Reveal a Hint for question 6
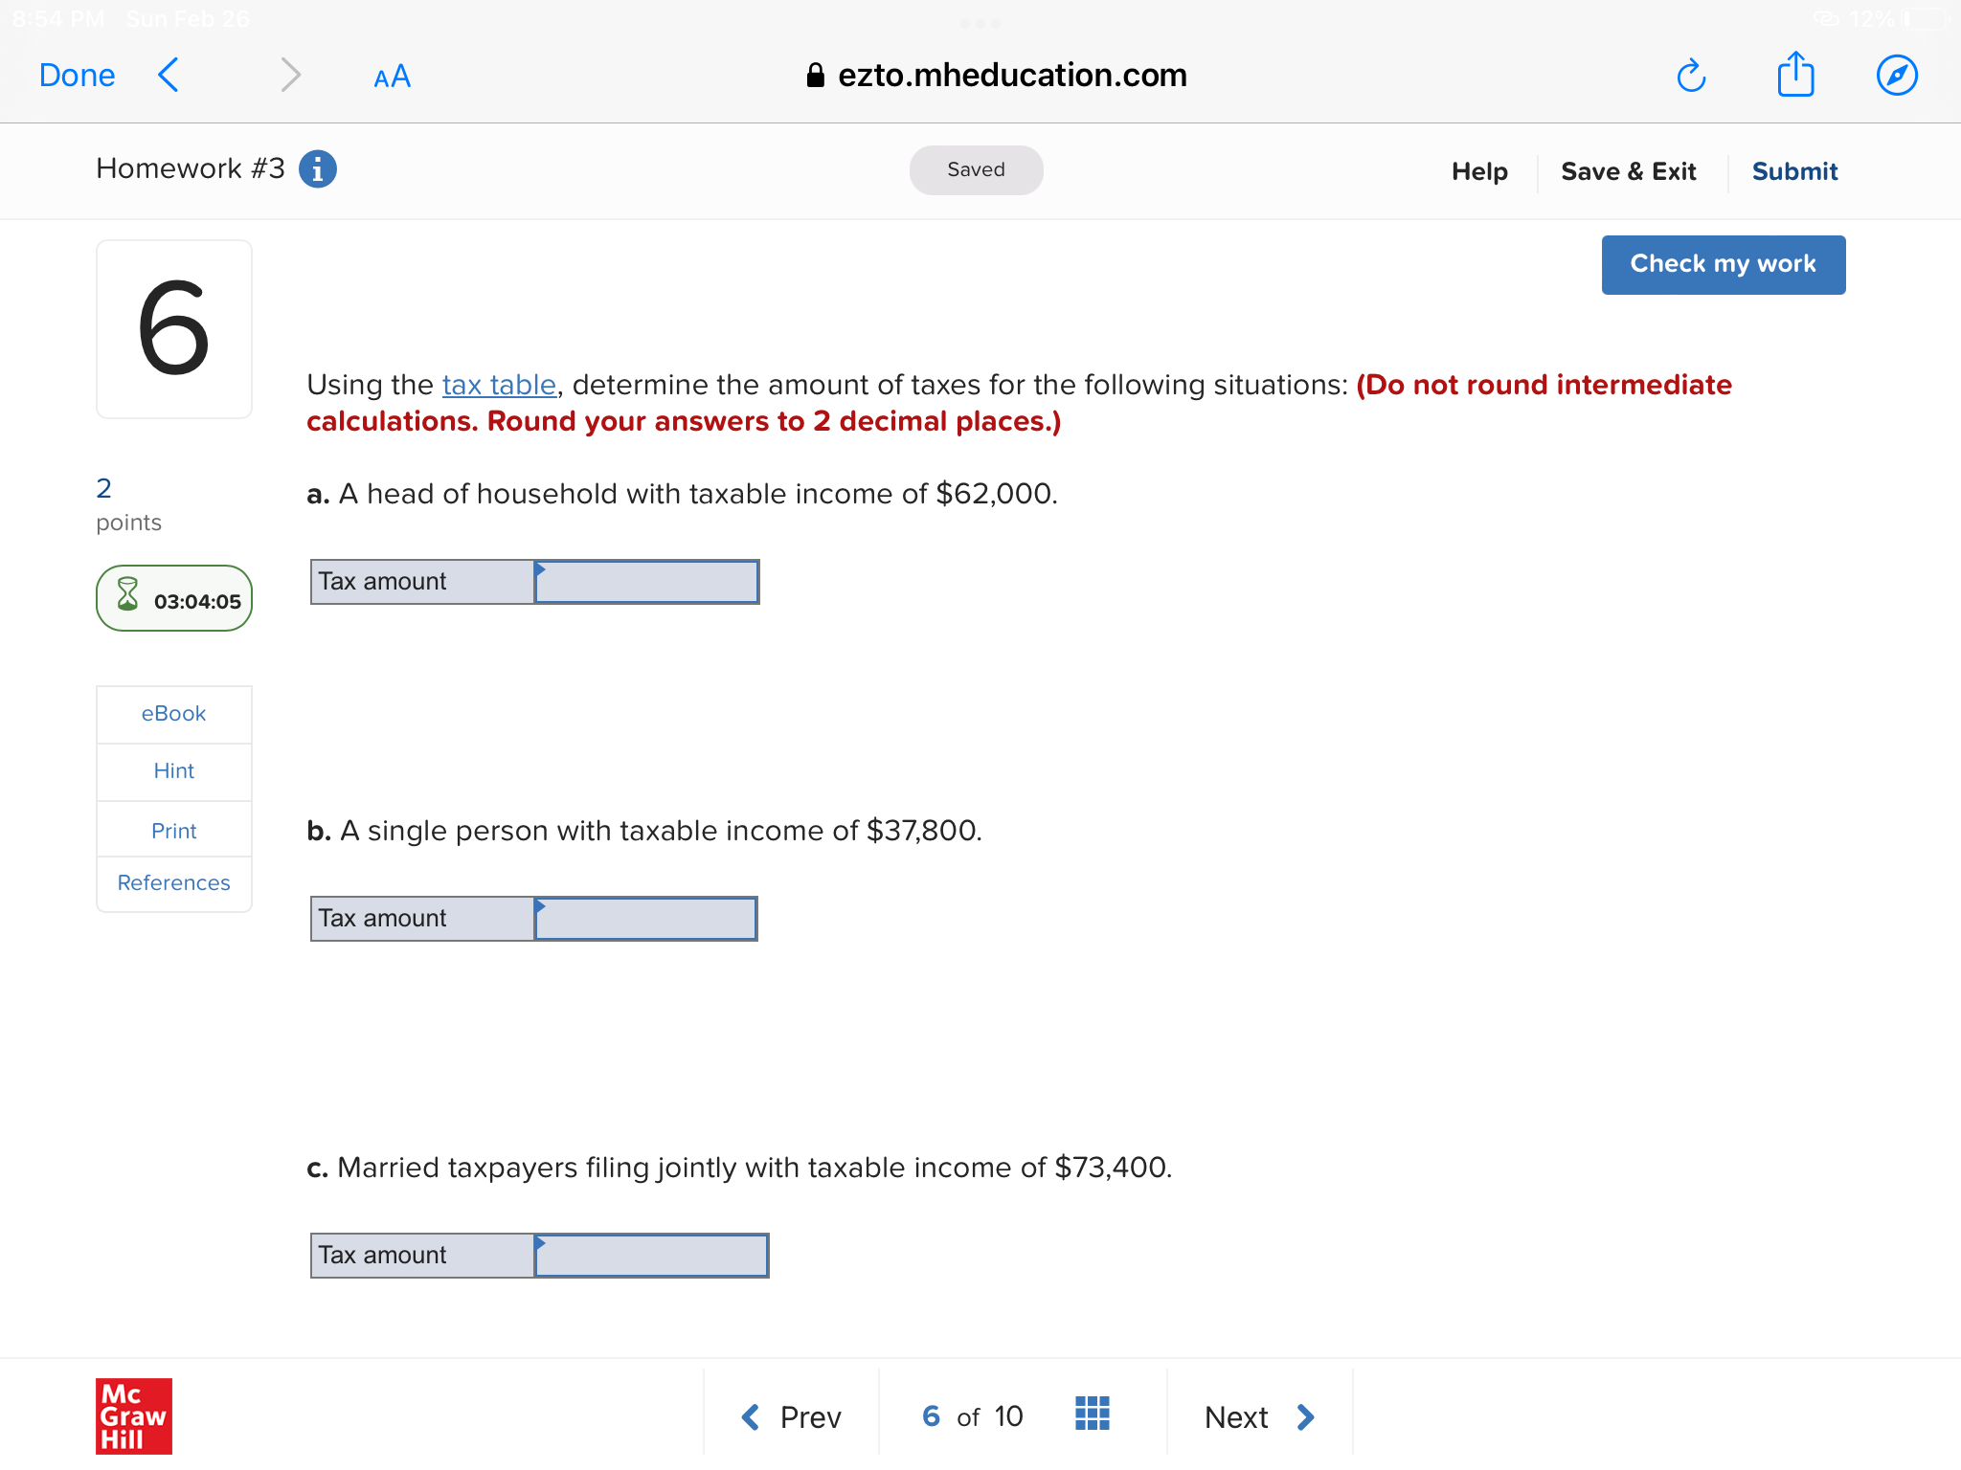 pyautogui.click(x=173, y=771)
